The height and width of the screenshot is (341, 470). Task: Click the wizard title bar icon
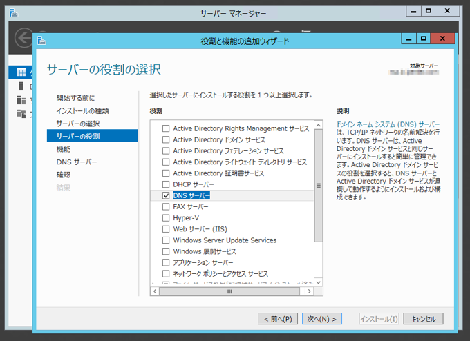pyautogui.click(x=41, y=40)
